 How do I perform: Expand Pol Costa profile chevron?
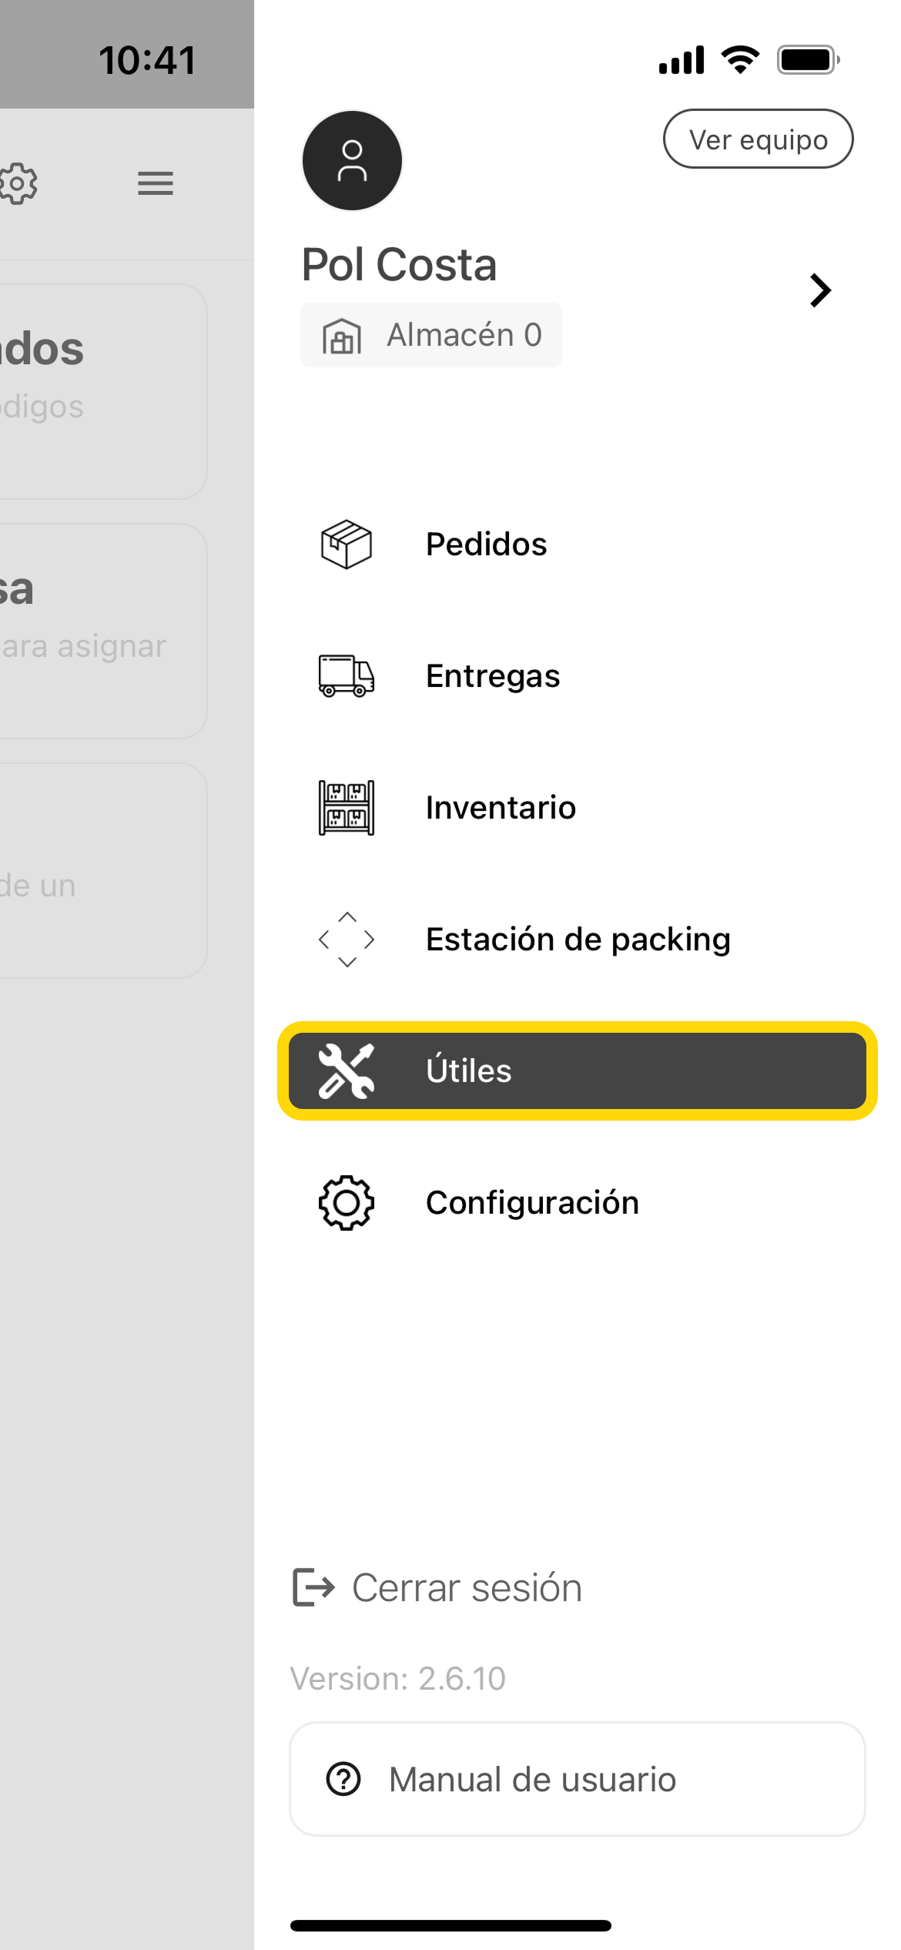(820, 290)
